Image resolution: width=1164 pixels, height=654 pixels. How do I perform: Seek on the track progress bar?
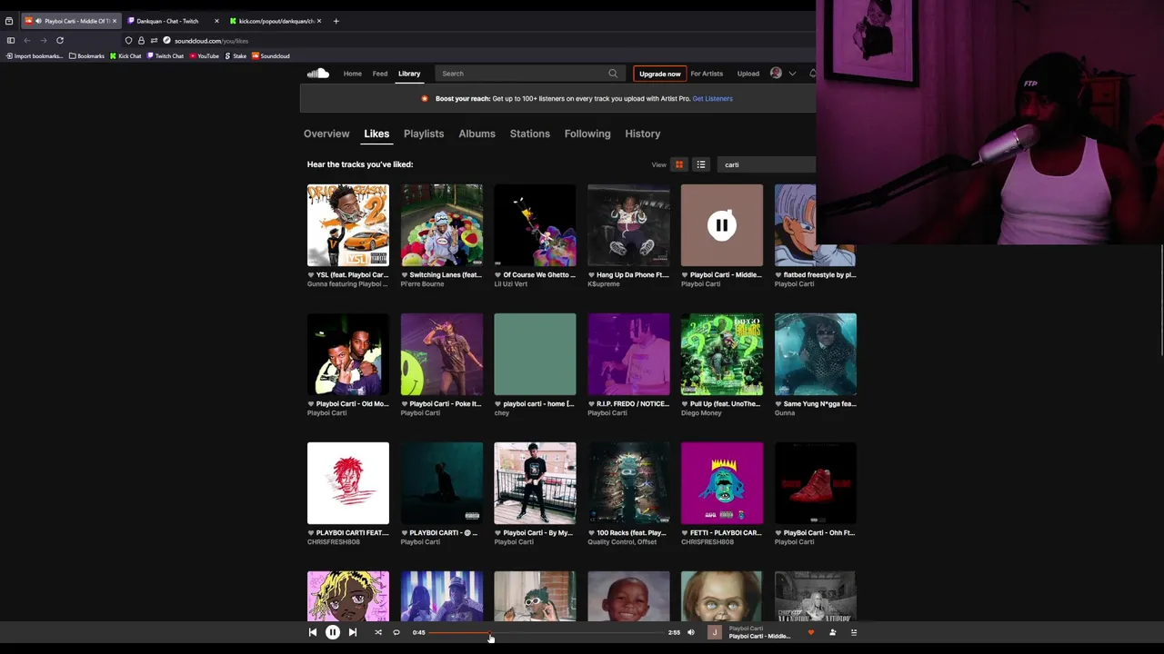(547, 632)
